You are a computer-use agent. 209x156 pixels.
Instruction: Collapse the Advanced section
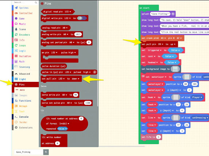[x=23, y=74]
